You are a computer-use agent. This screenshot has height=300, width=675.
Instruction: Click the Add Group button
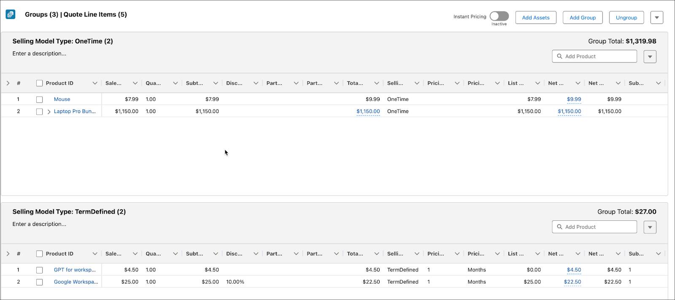(583, 17)
